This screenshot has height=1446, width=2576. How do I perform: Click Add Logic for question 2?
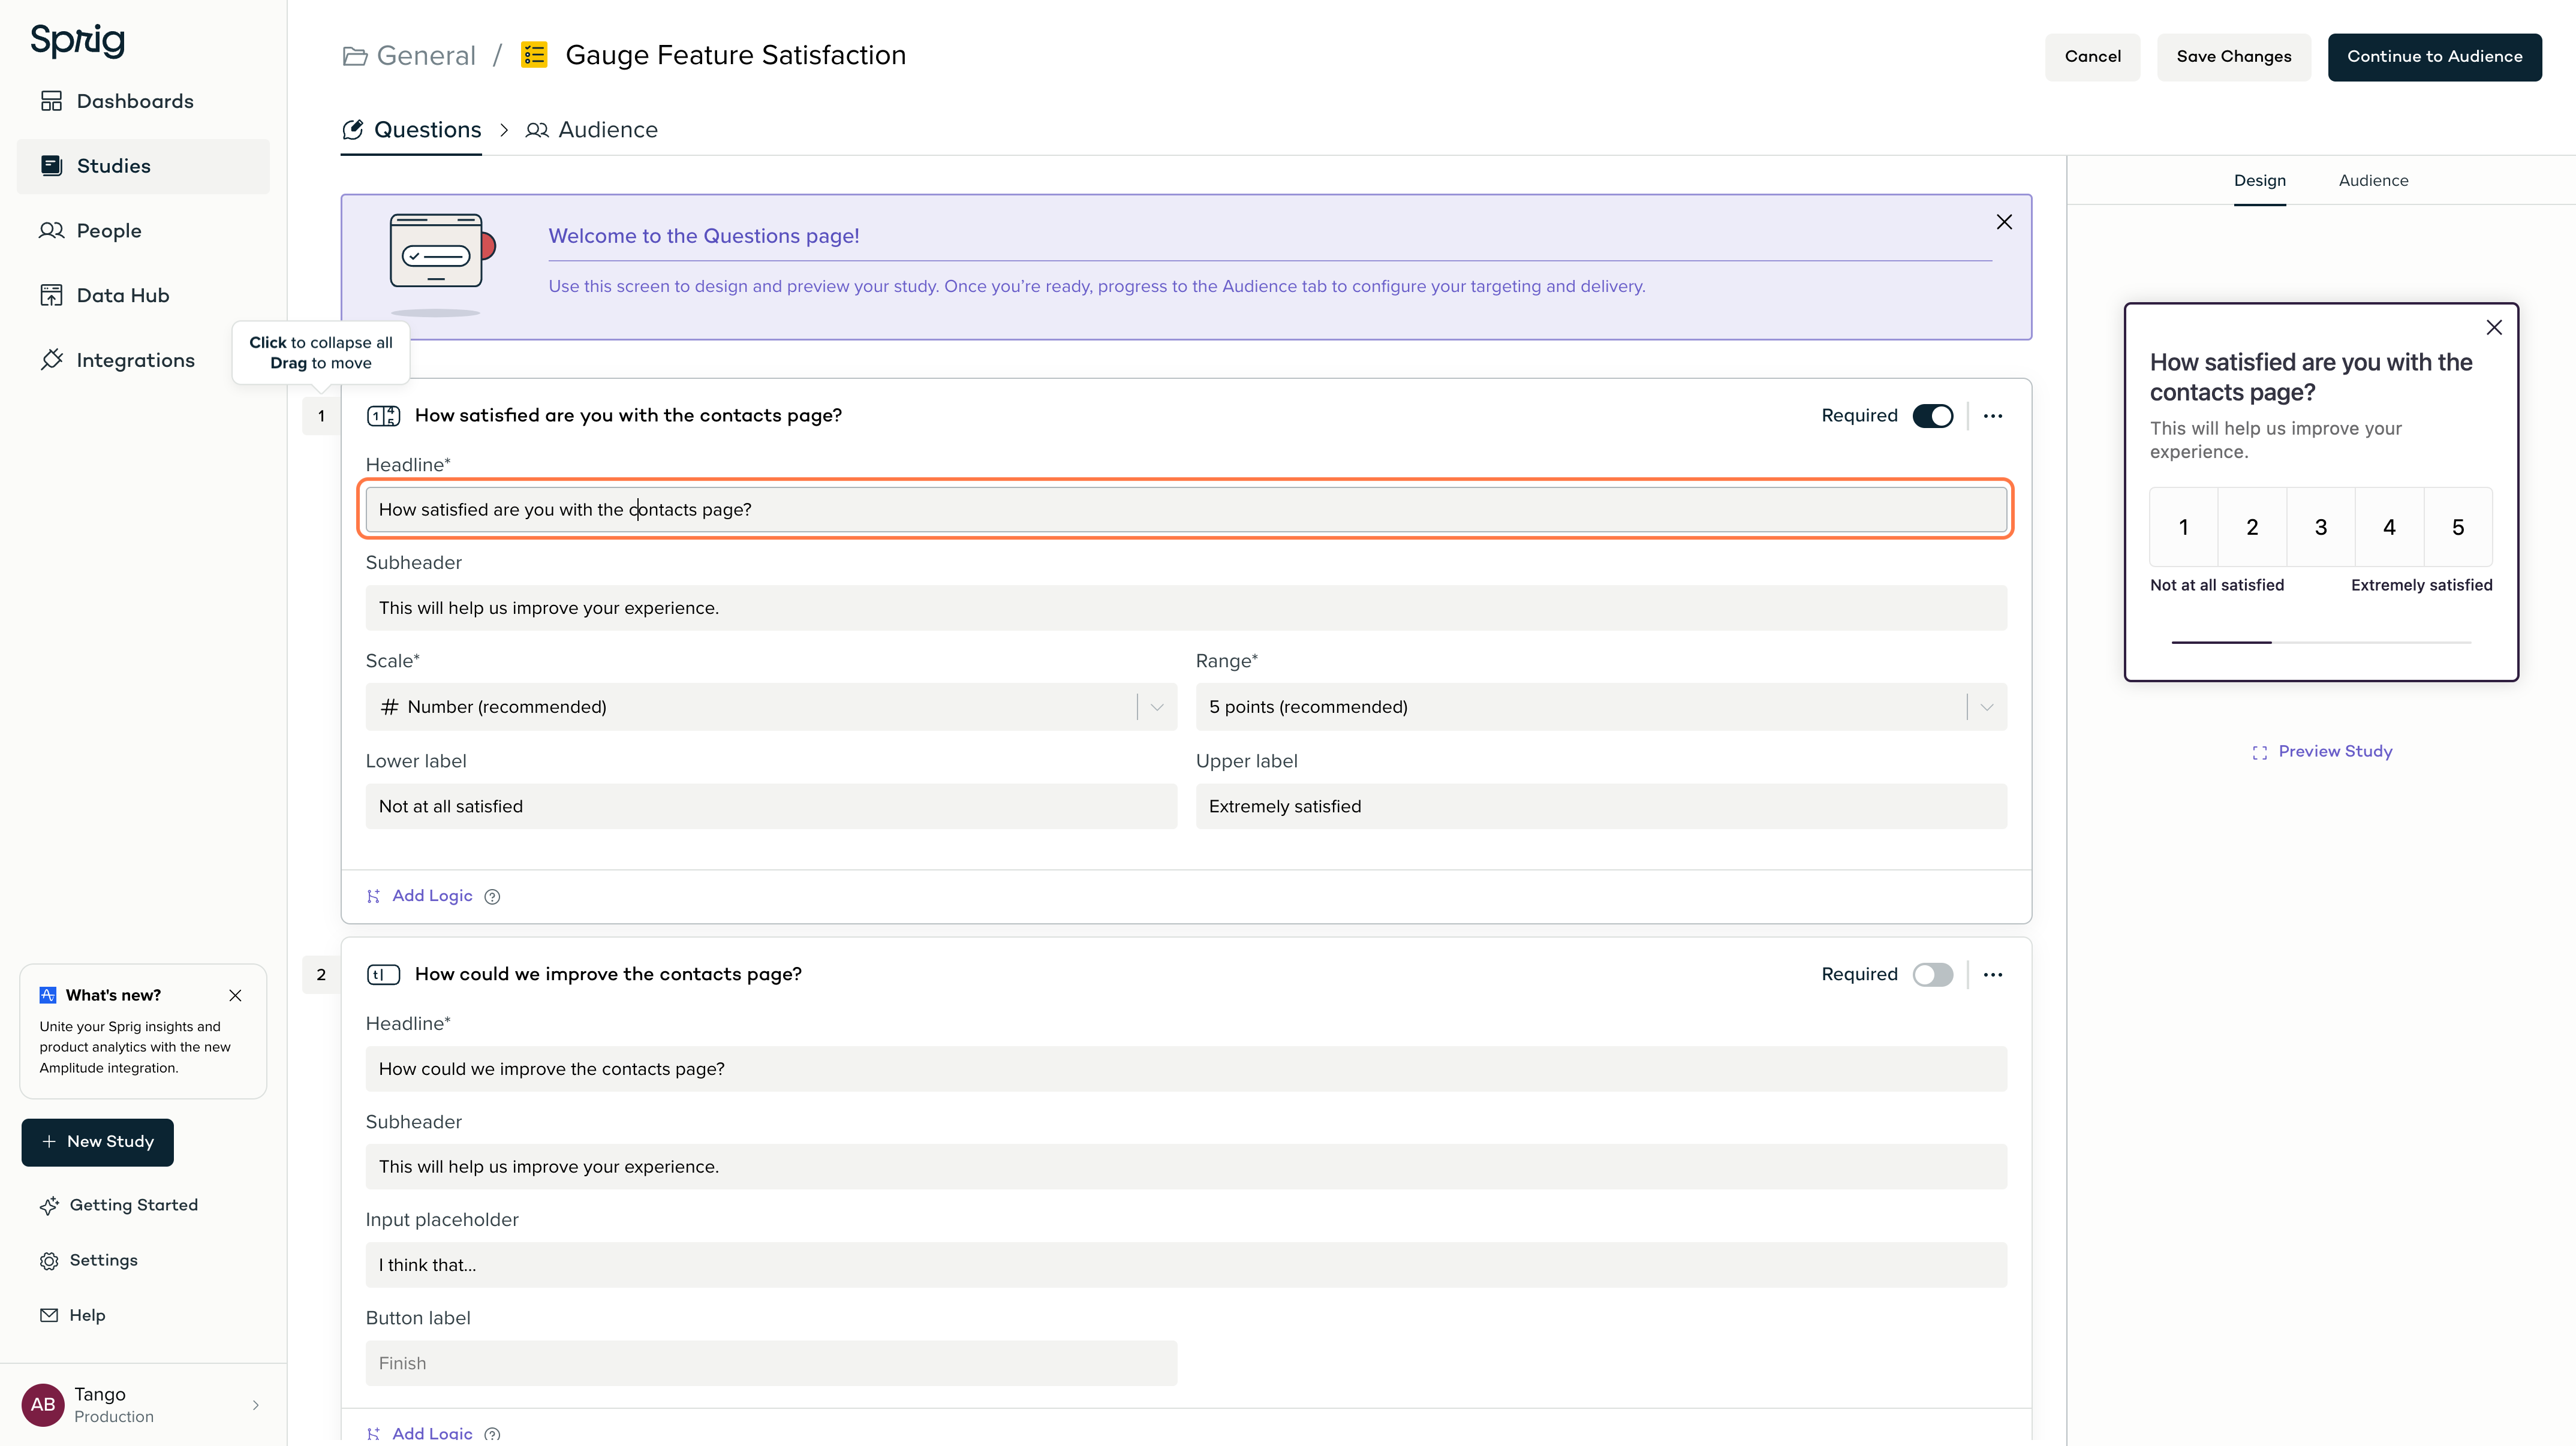click(419, 1433)
